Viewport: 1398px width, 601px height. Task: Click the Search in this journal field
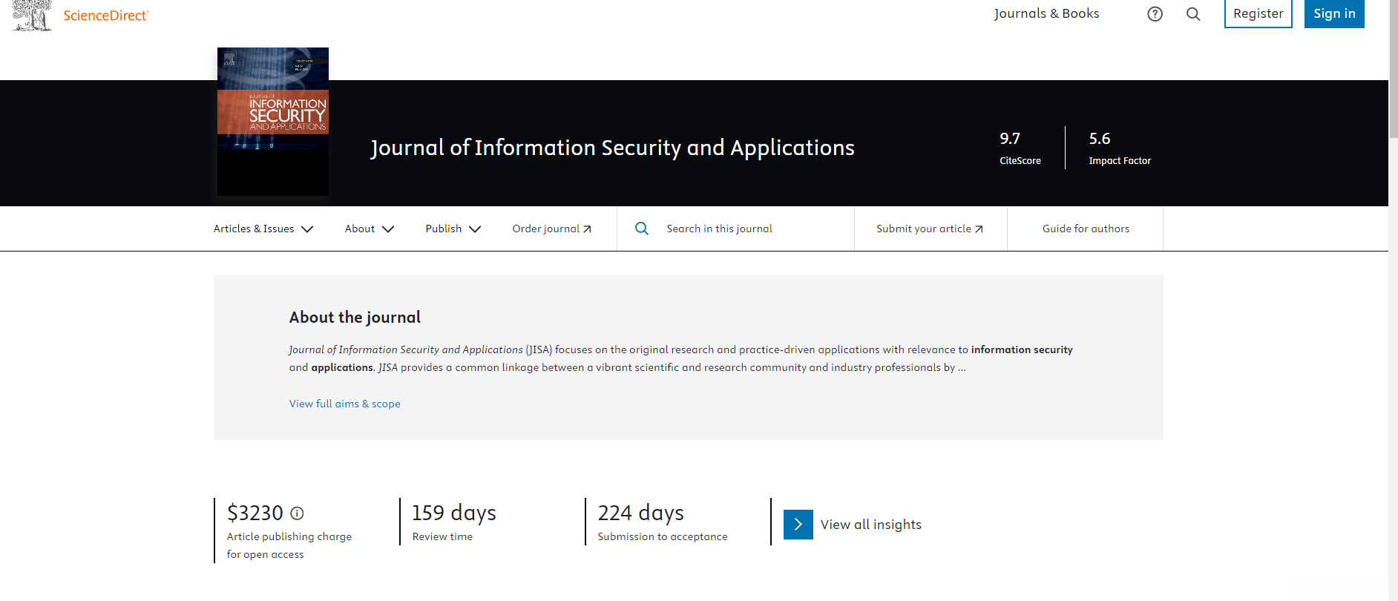(x=749, y=229)
